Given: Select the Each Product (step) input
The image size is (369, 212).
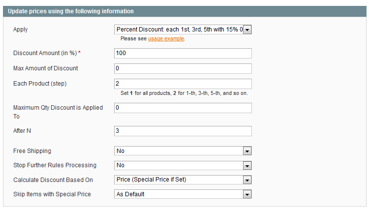Looking at the screenshot, I should (183, 84).
